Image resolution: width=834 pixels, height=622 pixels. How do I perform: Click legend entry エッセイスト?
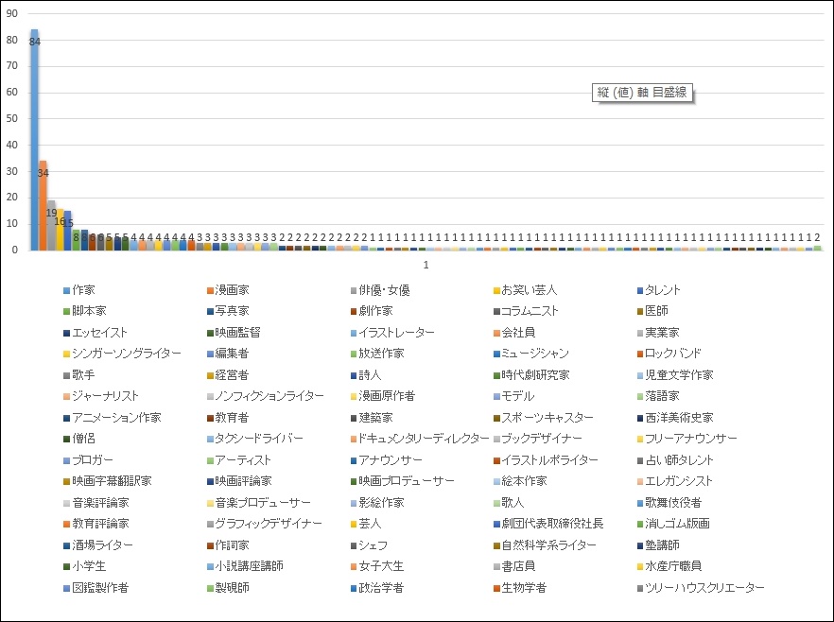click(x=96, y=333)
